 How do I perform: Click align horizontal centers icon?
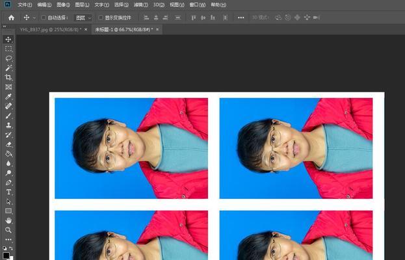click(156, 18)
